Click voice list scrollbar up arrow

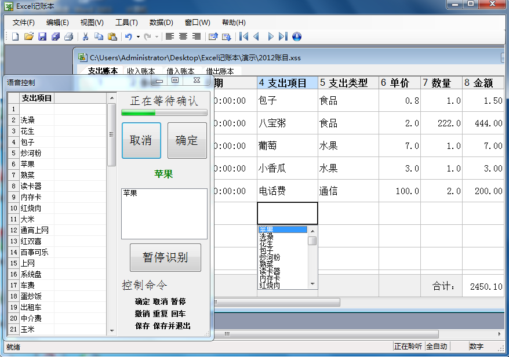coord(112,98)
